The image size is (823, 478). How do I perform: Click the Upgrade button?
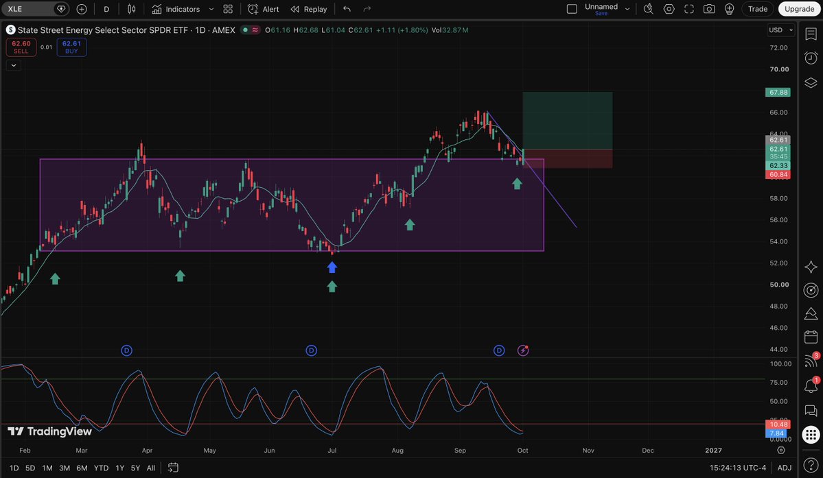click(x=799, y=9)
